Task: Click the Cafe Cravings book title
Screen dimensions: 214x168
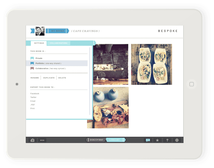Action: pyautogui.click(x=85, y=31)
